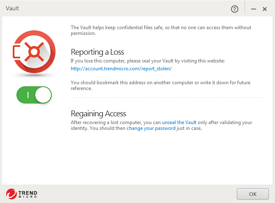The image size is (275, 203).
Task: Confirm with the OK button
Action: click(252, 194)
